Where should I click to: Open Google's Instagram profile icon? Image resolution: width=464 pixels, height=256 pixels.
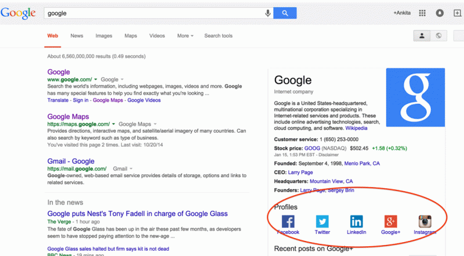[425, 221]
